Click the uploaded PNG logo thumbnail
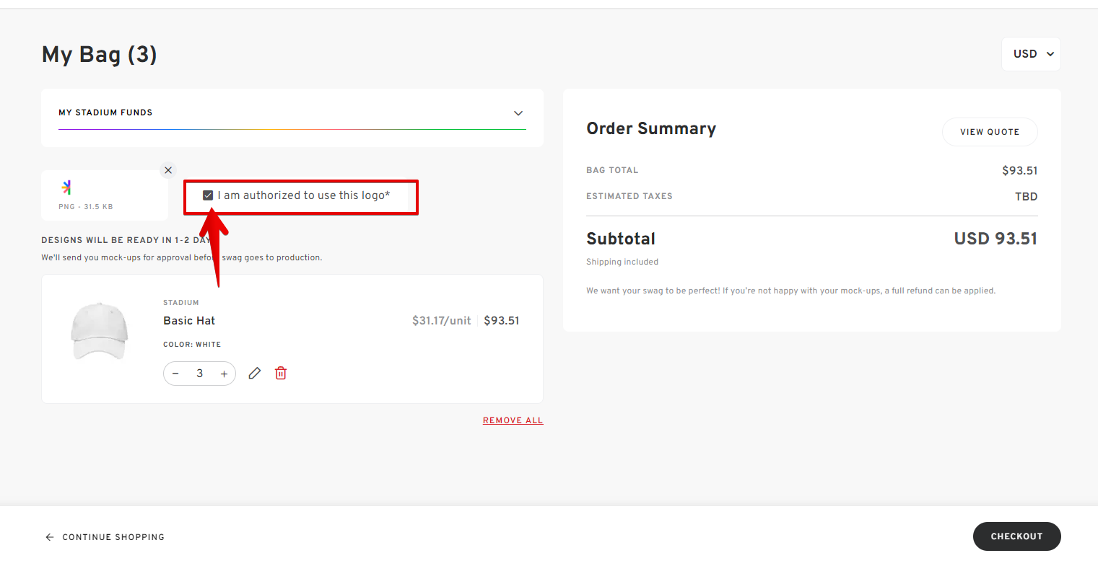 tap(67, 188)
